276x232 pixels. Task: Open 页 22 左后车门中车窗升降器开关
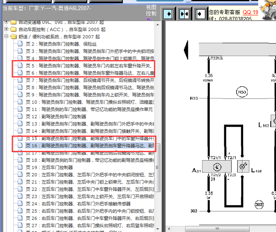point(90,189)
